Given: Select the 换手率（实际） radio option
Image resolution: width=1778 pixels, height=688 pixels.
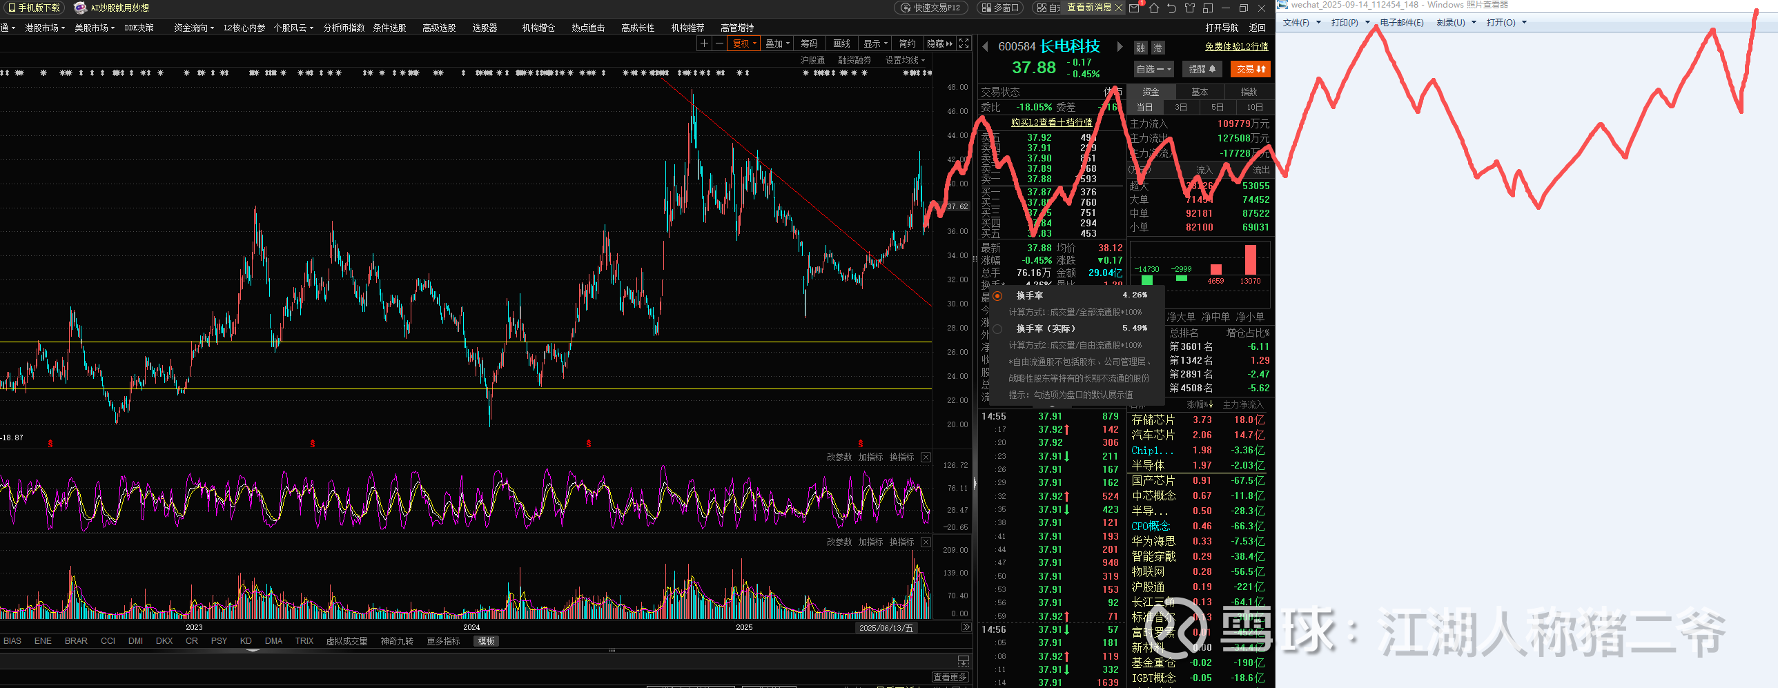Looking at the screenshot, I should (997, 329).
